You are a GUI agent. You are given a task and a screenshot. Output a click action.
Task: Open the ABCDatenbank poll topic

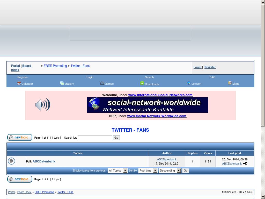tap(44, 161)
